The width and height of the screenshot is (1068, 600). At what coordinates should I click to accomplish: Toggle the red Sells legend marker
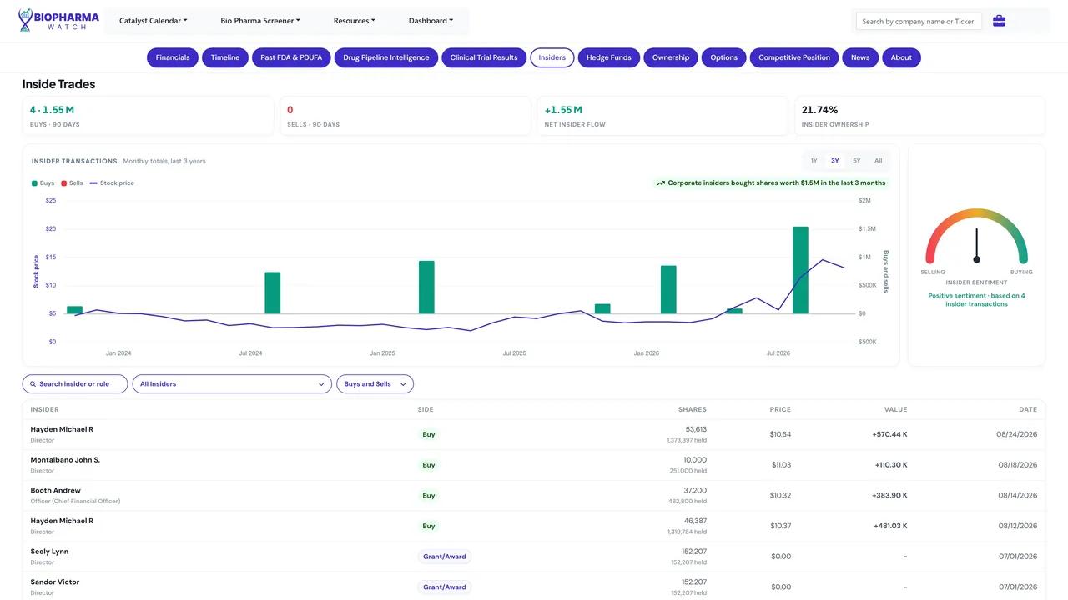(63, 183)
